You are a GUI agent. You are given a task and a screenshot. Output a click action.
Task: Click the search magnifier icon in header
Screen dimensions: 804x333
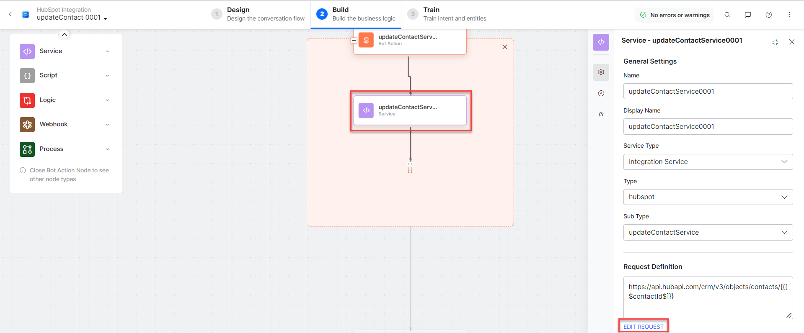727,15
